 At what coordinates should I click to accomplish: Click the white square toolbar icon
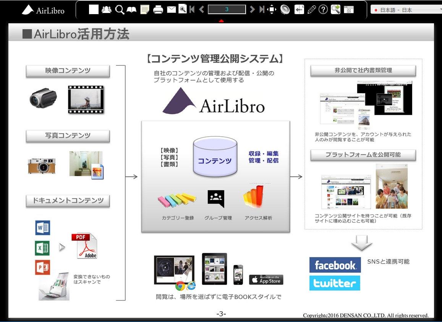click(x=94, y=9)
